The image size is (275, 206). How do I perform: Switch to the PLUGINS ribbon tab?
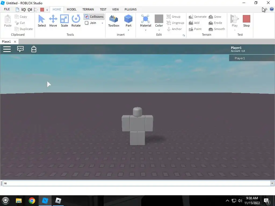point(131,9)
